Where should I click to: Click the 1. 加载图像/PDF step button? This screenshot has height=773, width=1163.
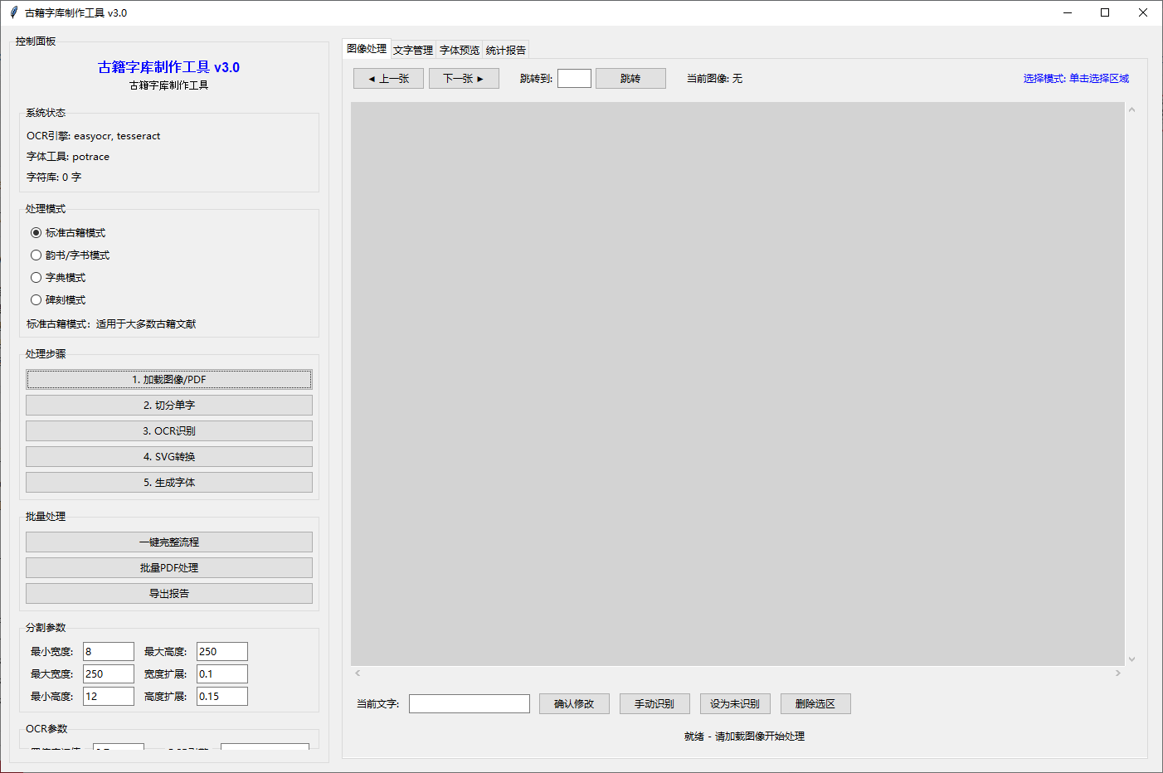169,379
